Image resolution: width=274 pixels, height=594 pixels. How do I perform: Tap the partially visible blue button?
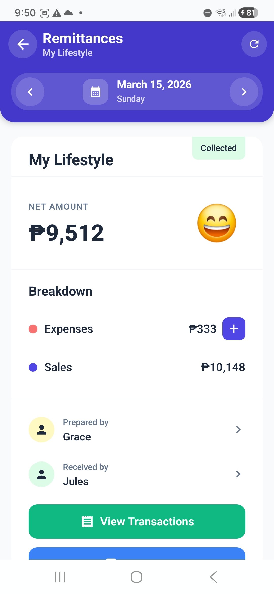click(137, 554)
